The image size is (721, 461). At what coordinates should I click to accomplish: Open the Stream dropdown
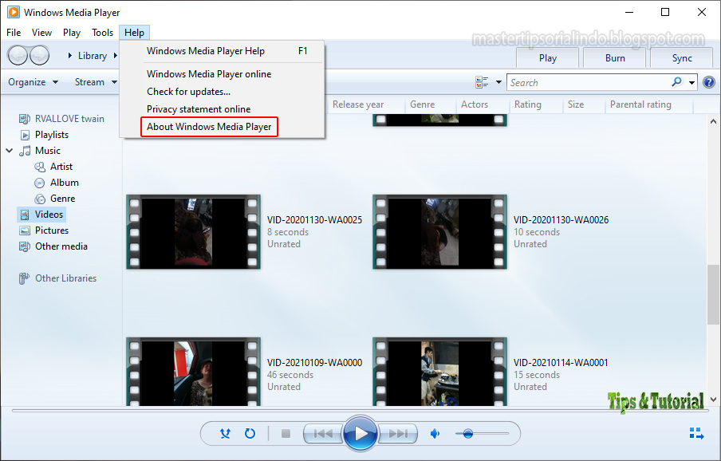click(96, 82)
